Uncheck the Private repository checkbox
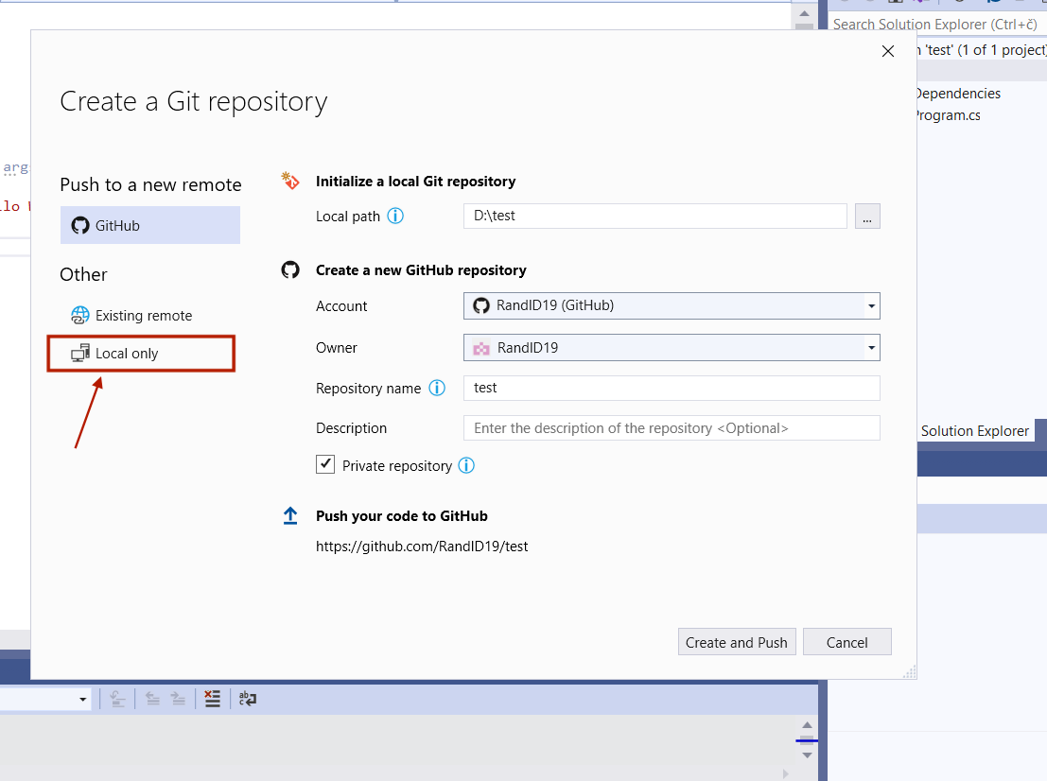This screenshot has width=1047, height=781. [325, 464]
